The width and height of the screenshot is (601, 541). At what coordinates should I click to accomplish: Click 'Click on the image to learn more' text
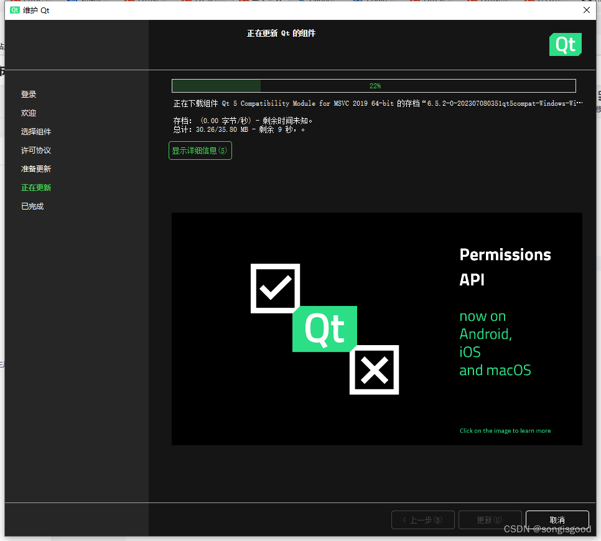pos(505,430)
